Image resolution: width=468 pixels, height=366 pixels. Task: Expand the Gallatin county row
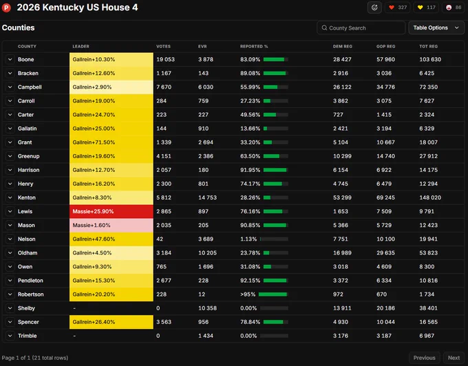tap(10, 129)
